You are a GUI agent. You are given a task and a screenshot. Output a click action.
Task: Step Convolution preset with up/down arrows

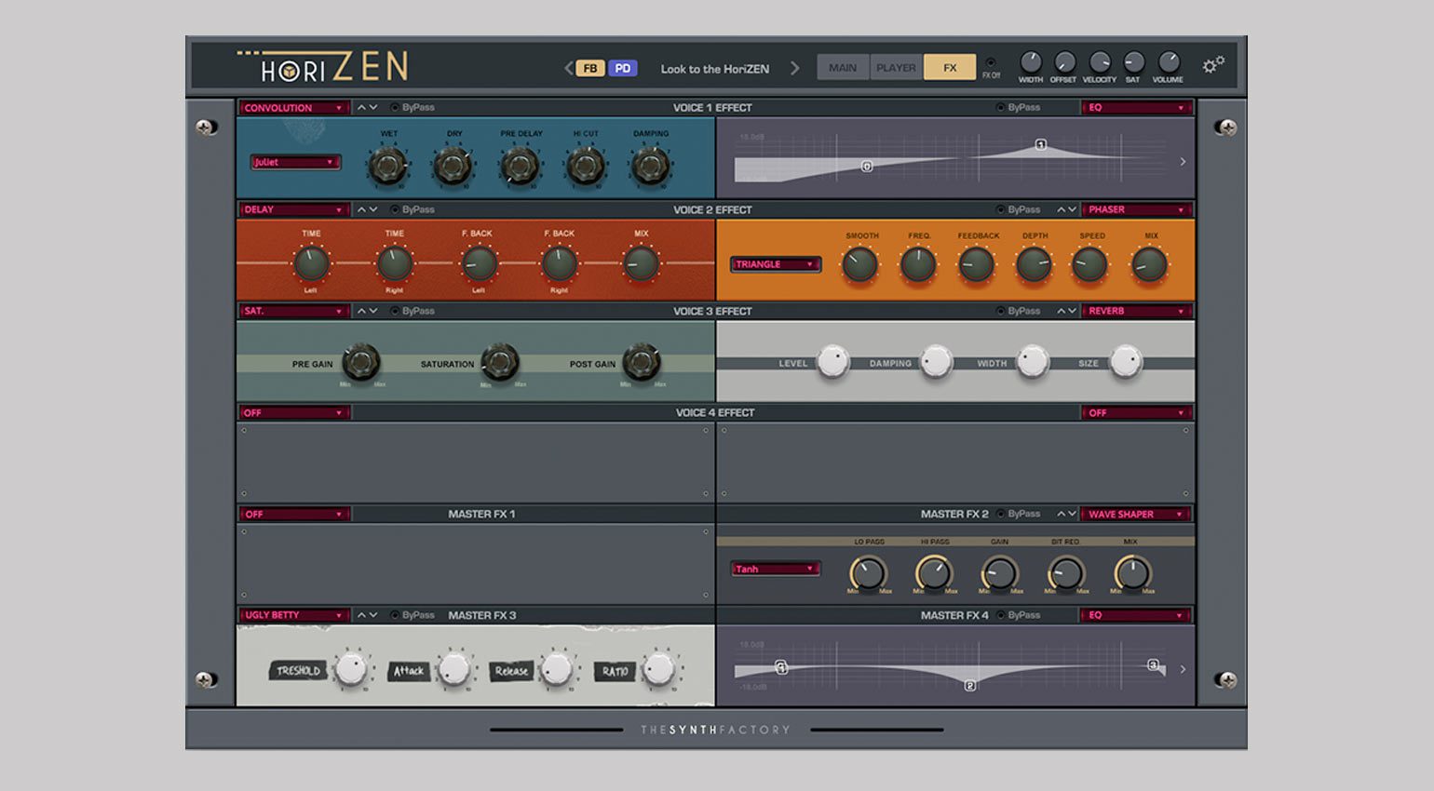[x=367, y=107]
